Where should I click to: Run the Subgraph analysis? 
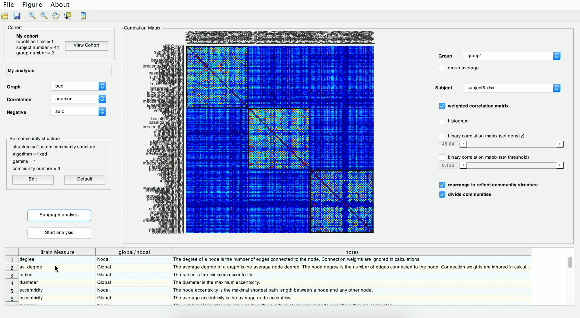pos(59,215)
